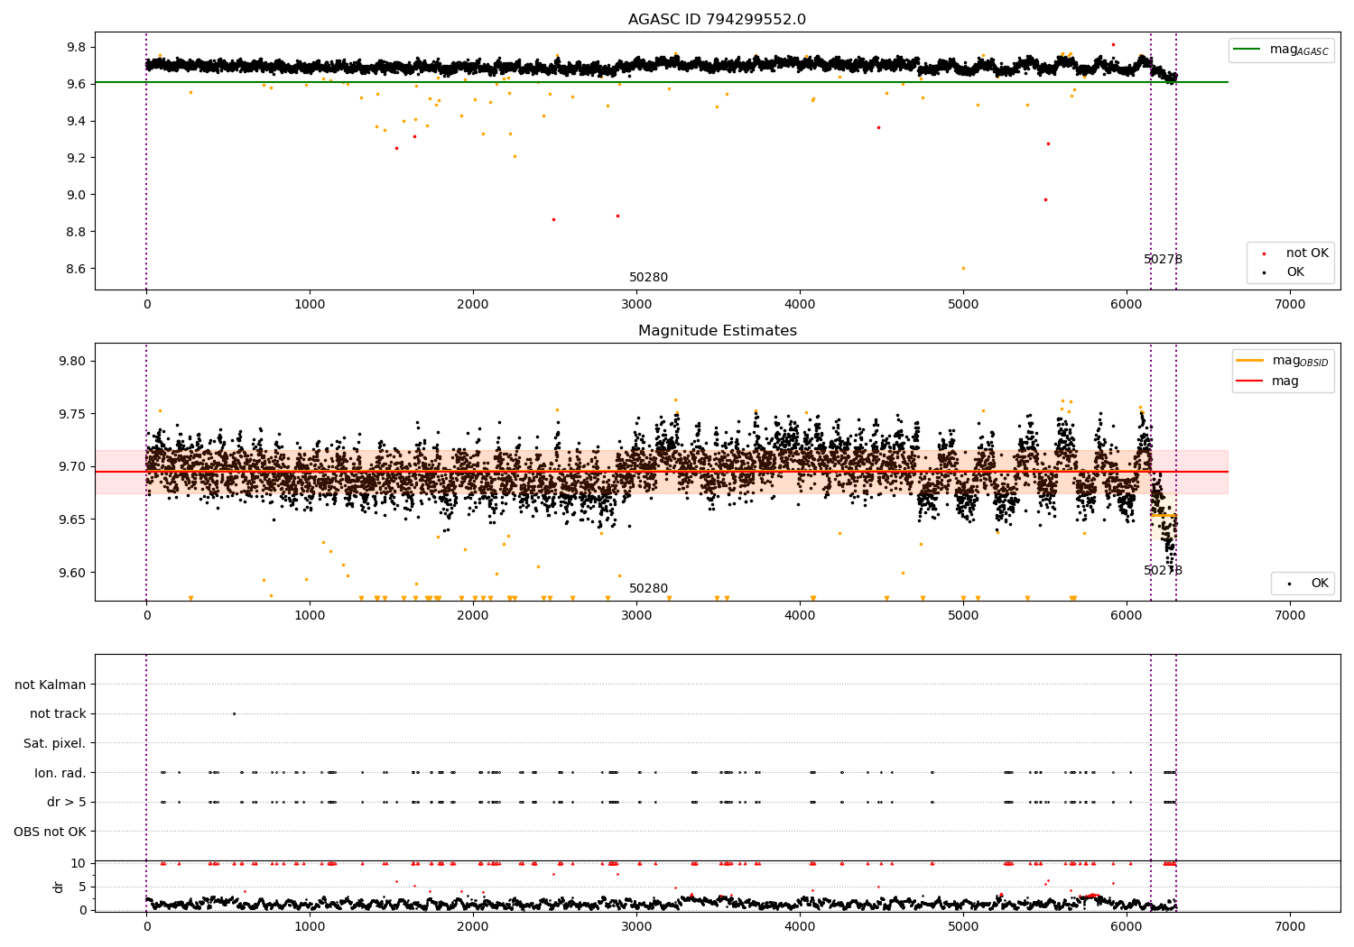Click the red 'not OK' legend entry
Image resolution: width=1354 pixels, height=947 pixels.
[x=1295, y=253]
